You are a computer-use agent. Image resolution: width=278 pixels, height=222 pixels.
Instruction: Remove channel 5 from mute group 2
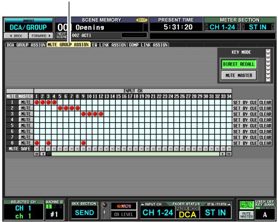click(60, 108)
